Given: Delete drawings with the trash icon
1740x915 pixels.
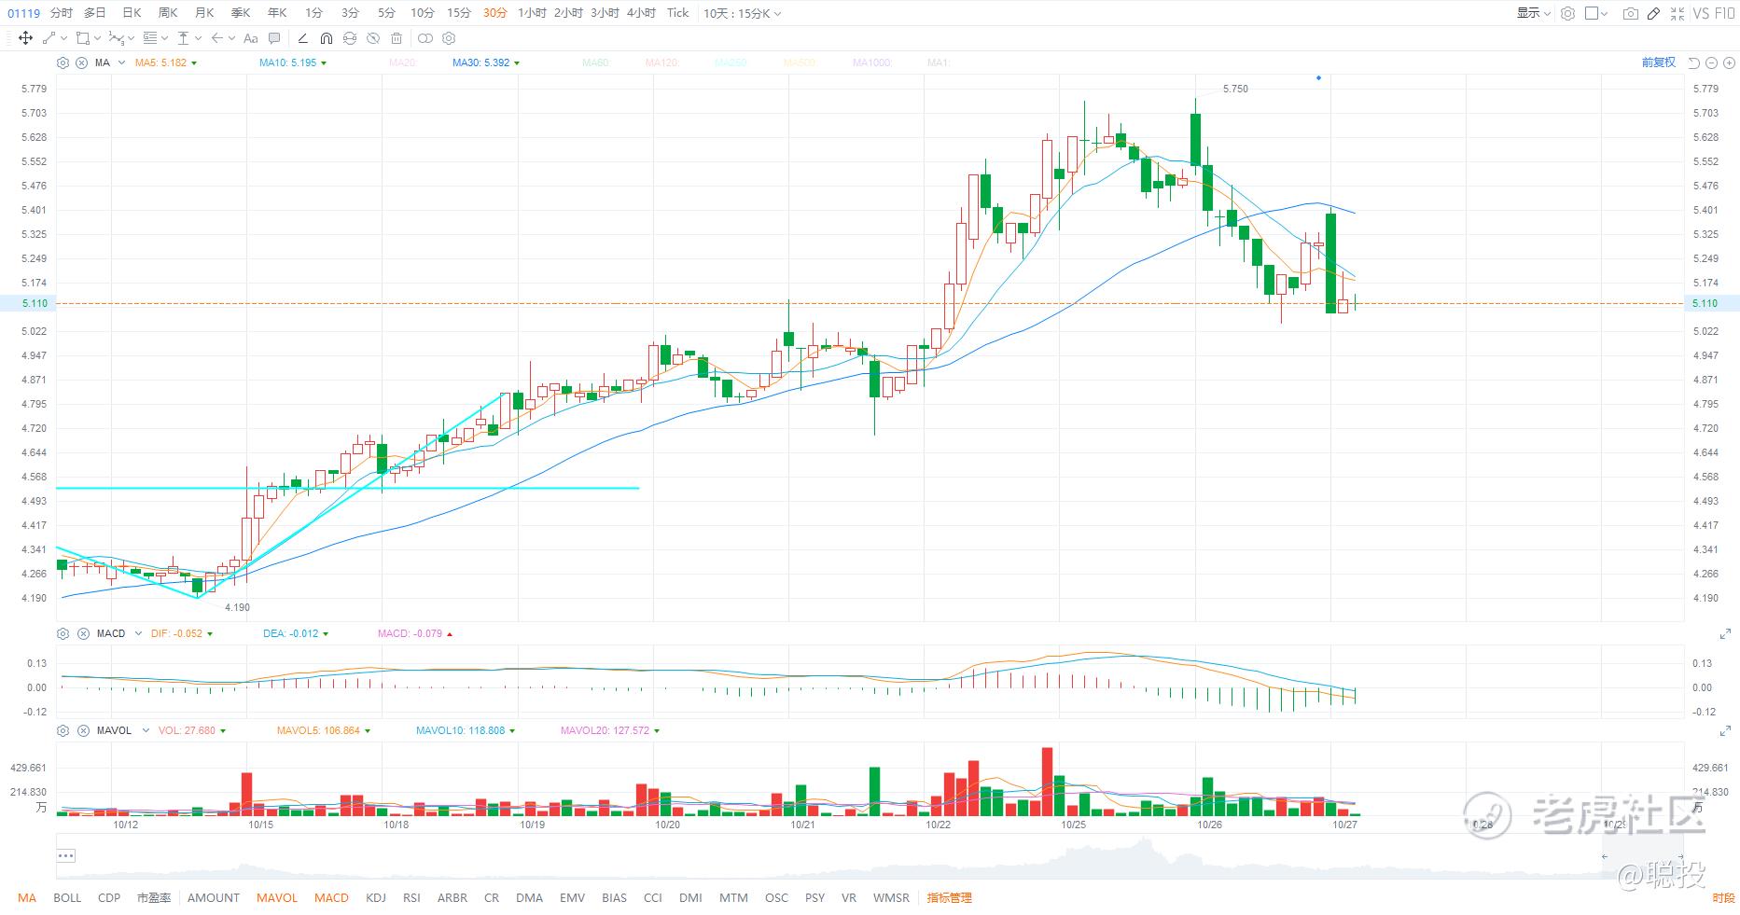Looking at the screenshot, I should 397,38.
